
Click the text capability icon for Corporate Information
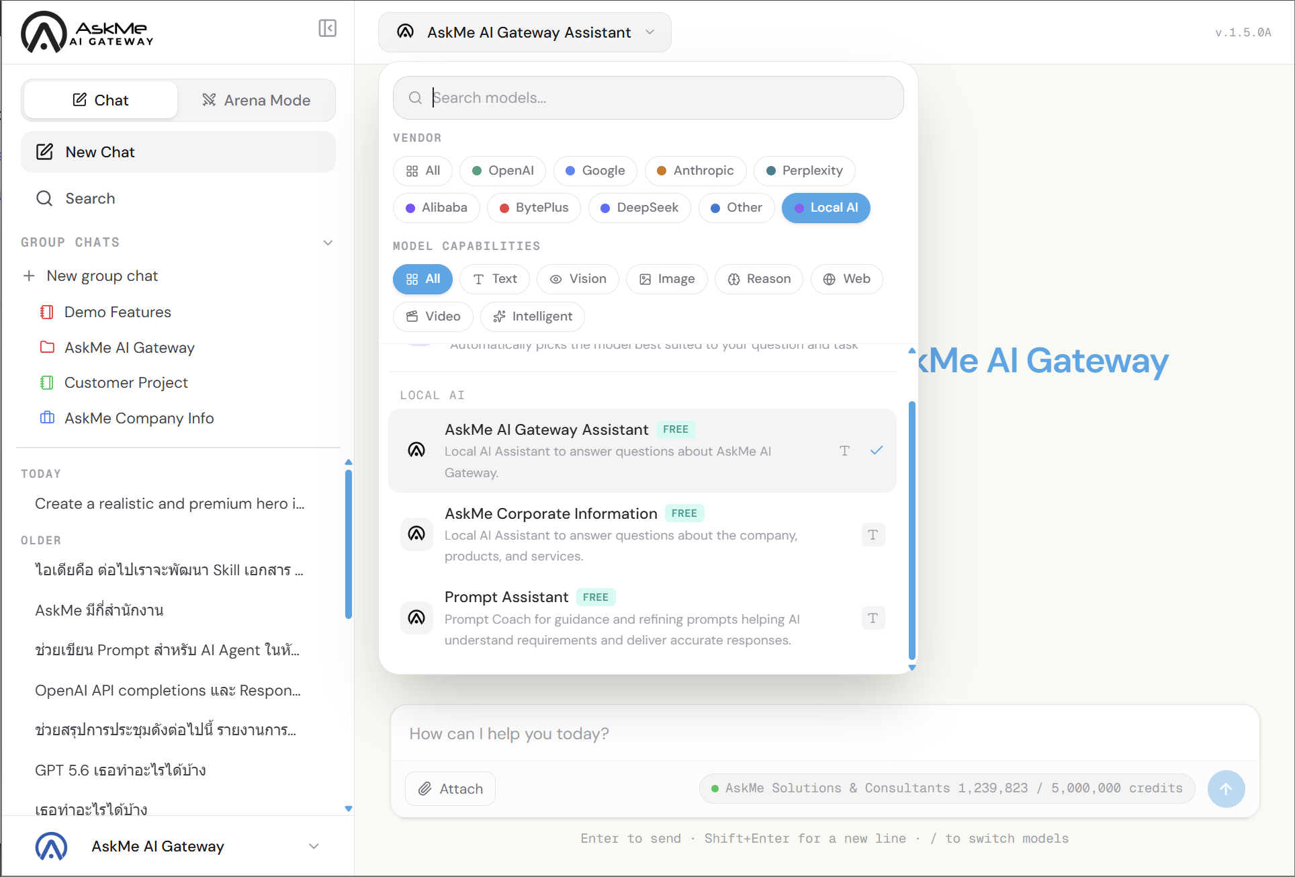[x=873, y=535]
